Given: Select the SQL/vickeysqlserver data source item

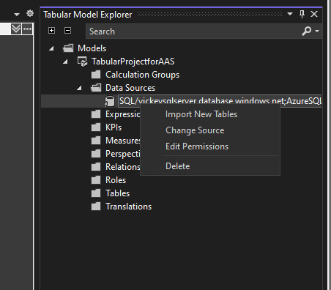Looking at the screenshot, I should 220,101.
